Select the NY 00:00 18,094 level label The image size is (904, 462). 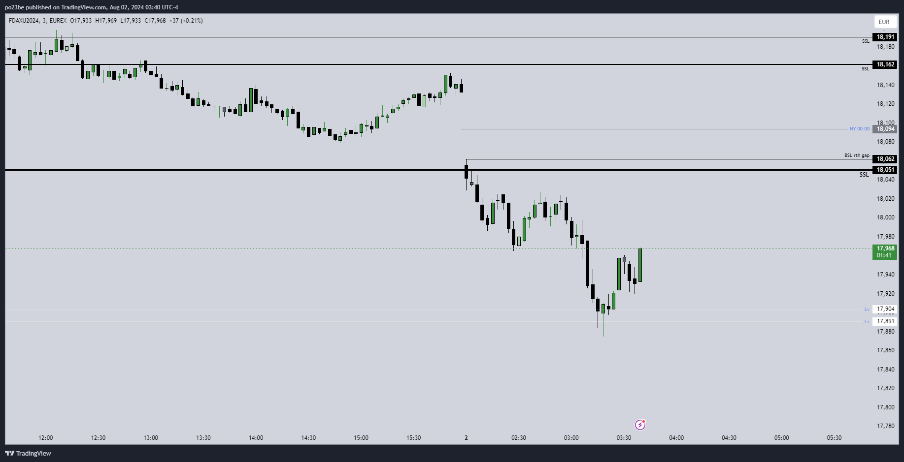pyautogui.click(x=885, y=129)
